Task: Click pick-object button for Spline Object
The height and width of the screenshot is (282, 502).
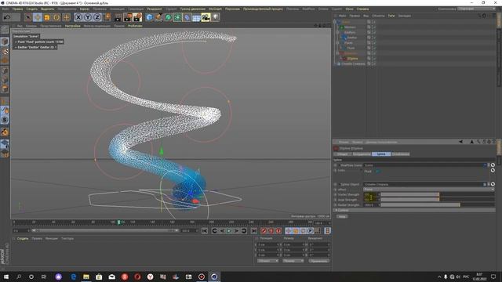Action: pyautogui.click(x=493, y=184)
